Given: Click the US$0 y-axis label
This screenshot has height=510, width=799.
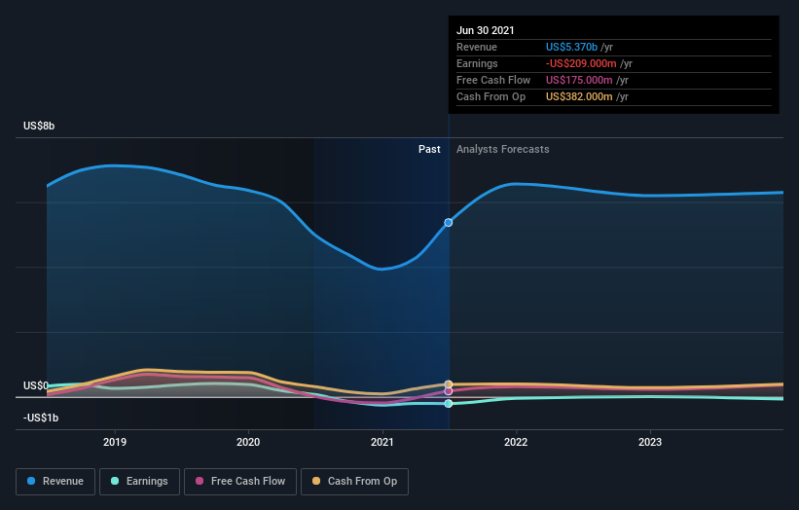Looking at the screenshot, I should coord(36,385).
